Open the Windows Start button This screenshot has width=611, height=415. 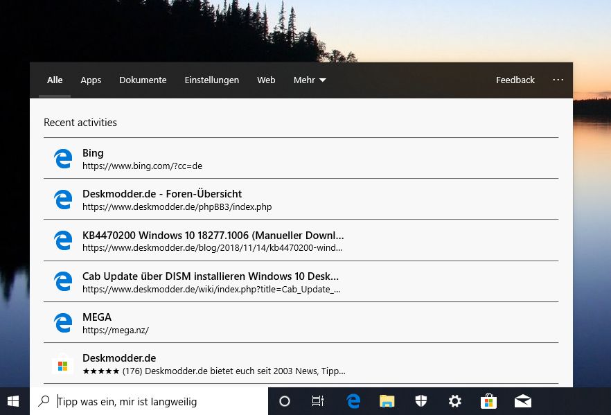pyautogui.click(x=13, y=401)
